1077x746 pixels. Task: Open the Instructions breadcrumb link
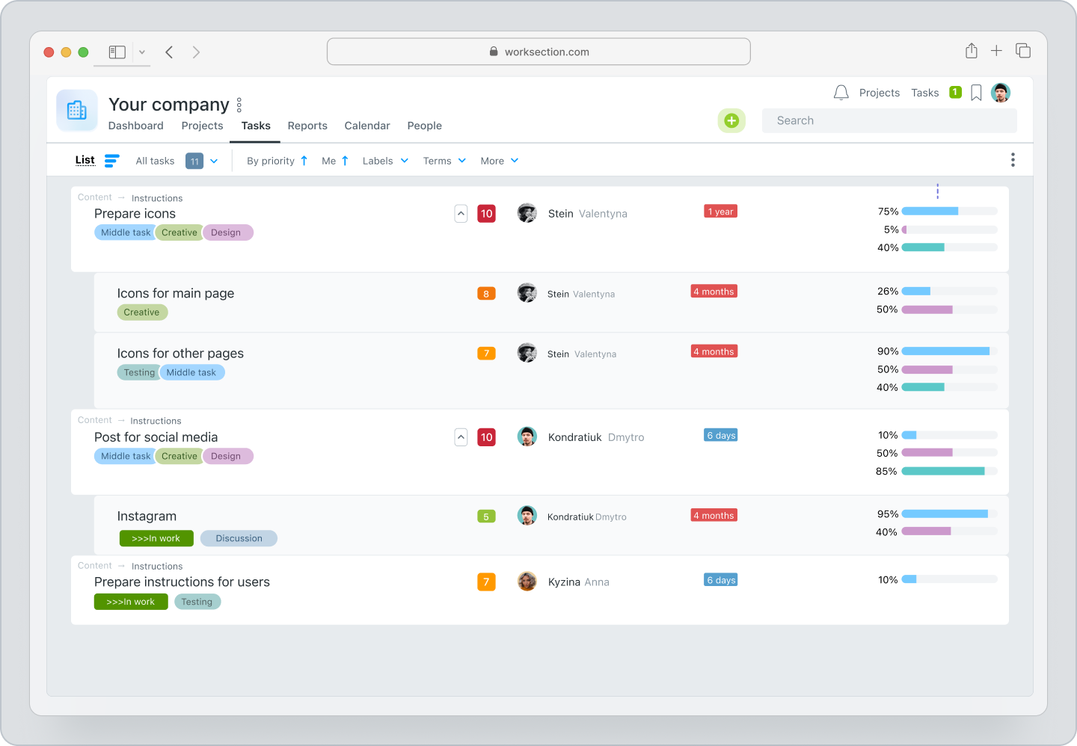pos(156,197)
